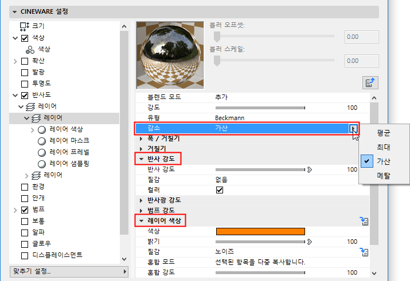Click the 레이어 색상 header copy icon

364,221
